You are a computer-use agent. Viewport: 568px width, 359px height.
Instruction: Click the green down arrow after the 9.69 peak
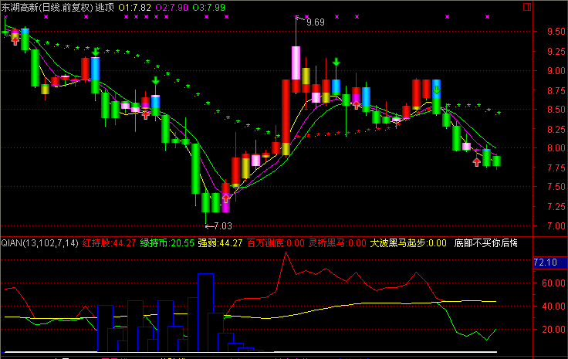336,62
